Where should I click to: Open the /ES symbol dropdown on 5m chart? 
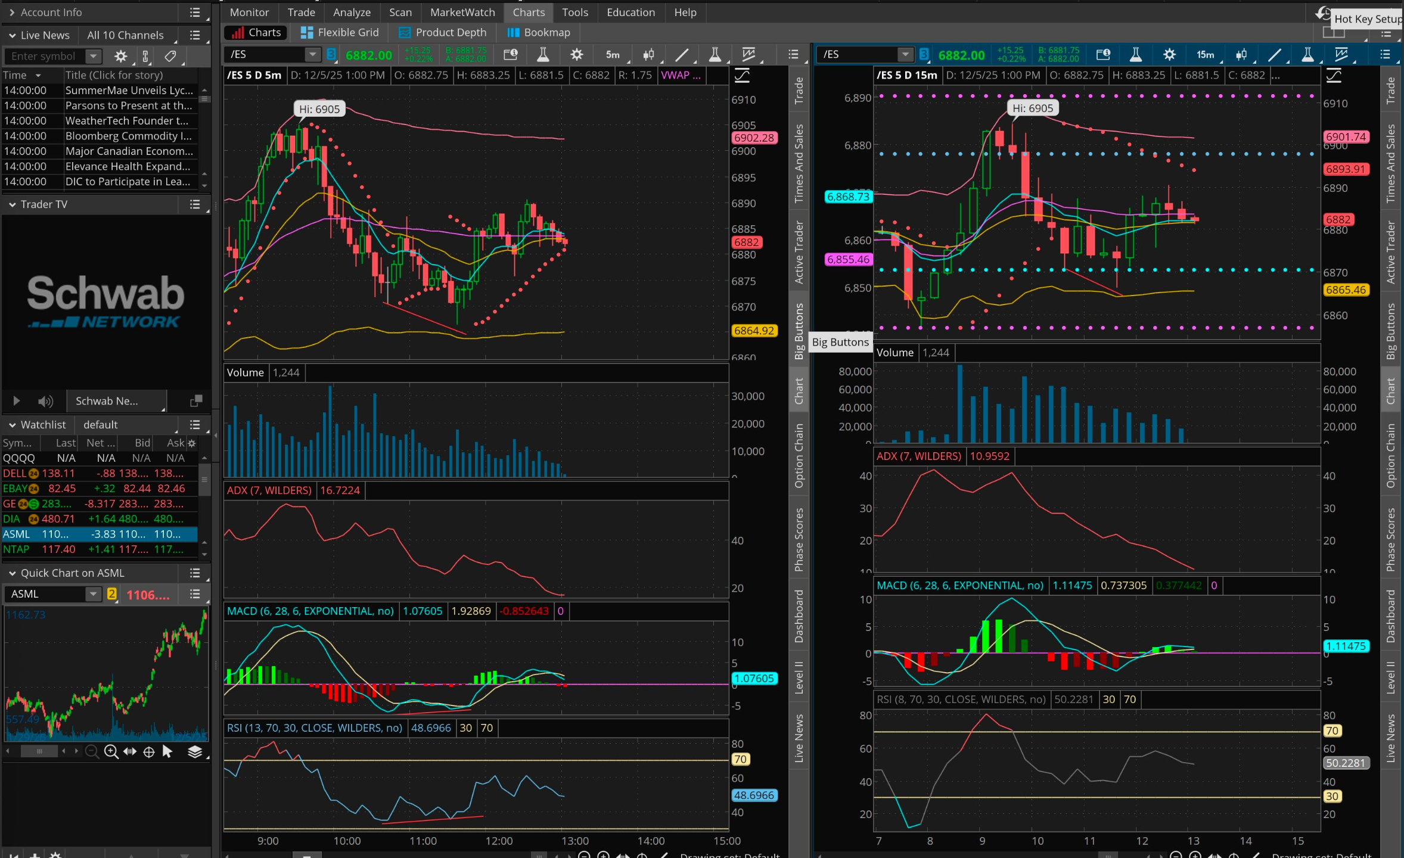coord(312,55)
